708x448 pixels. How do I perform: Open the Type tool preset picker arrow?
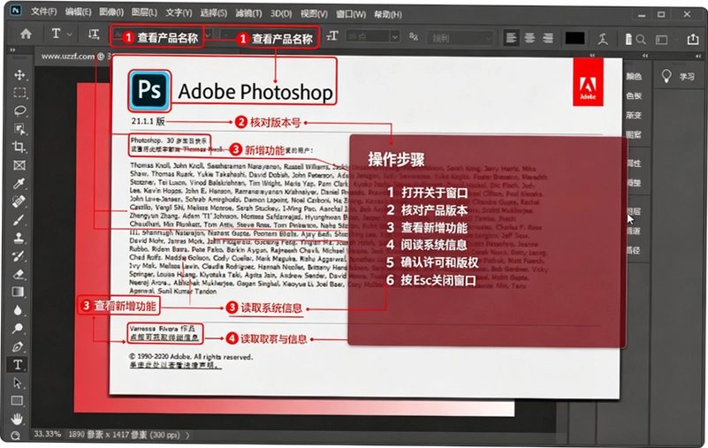pyautogui.click(x=70, y=34)
